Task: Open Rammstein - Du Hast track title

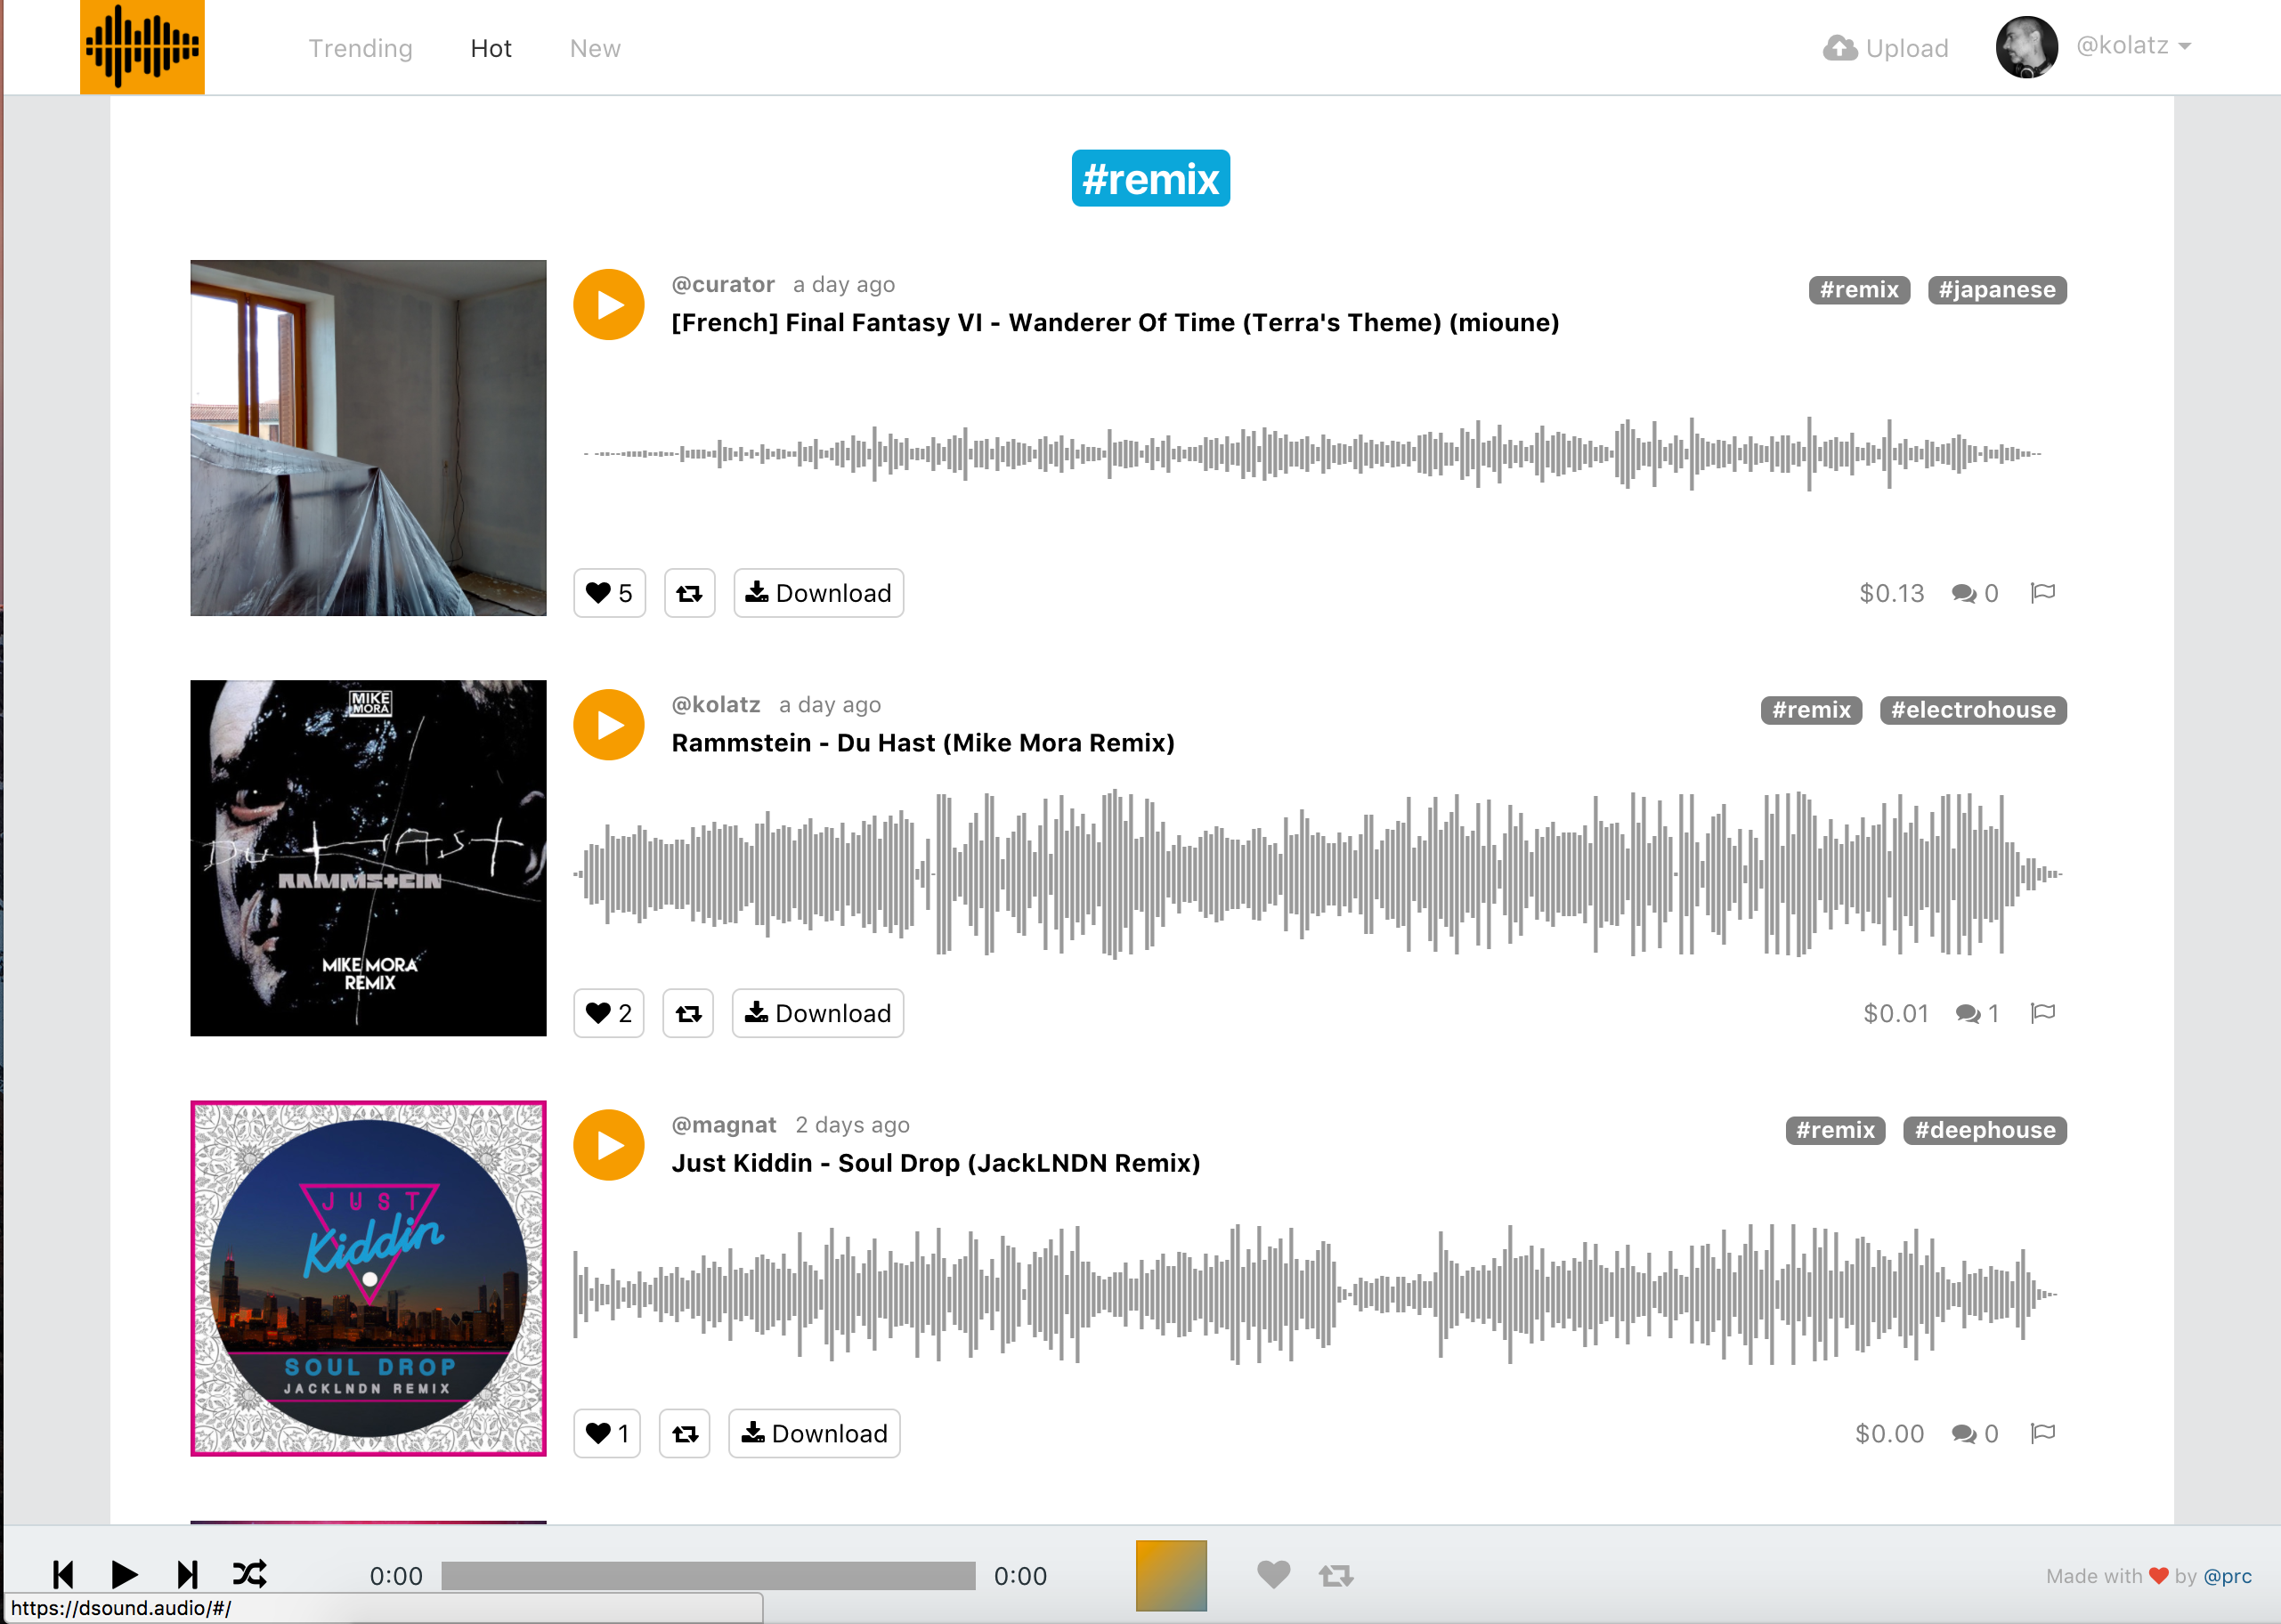Action: [923, 743]
